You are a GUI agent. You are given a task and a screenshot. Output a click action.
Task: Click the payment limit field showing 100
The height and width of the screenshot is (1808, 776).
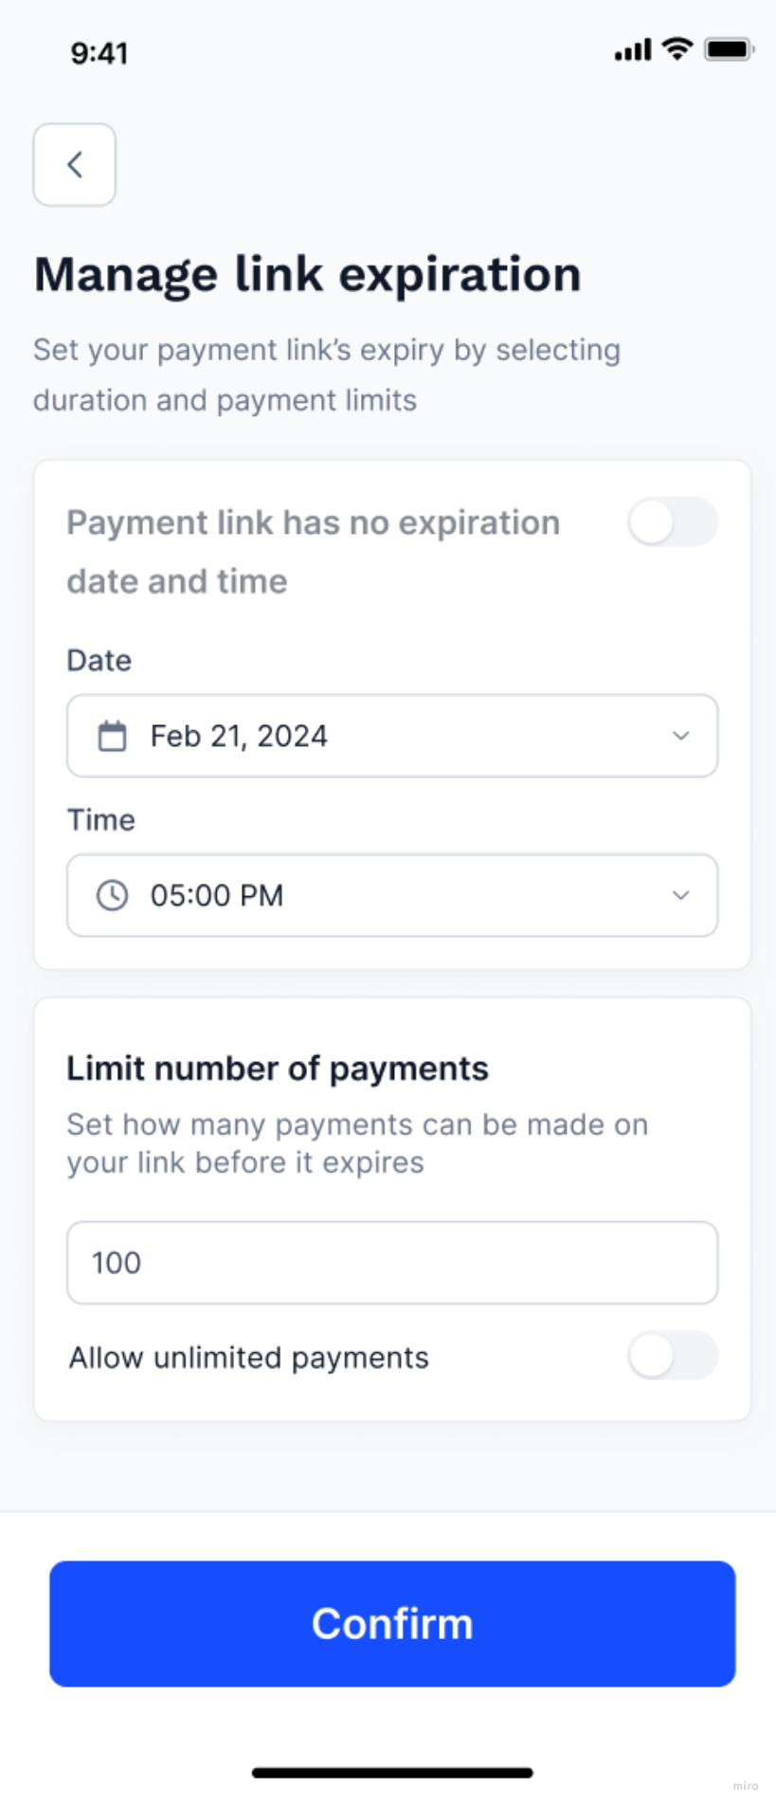pos(391,1263)
